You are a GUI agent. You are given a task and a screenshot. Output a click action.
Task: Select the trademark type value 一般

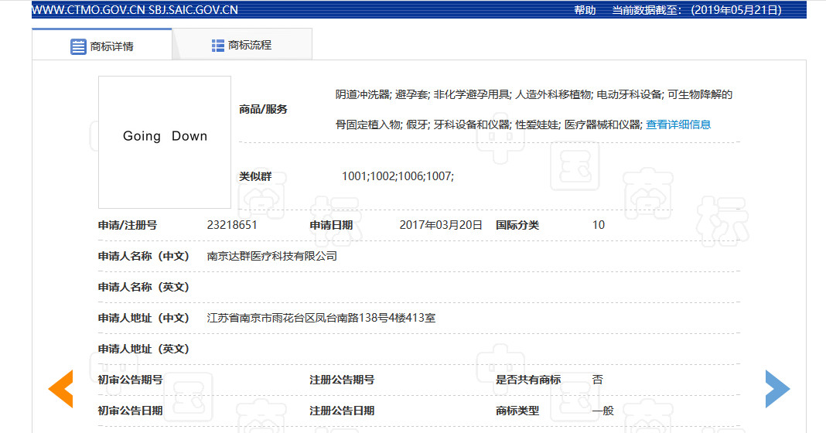[x=602, y=411]
